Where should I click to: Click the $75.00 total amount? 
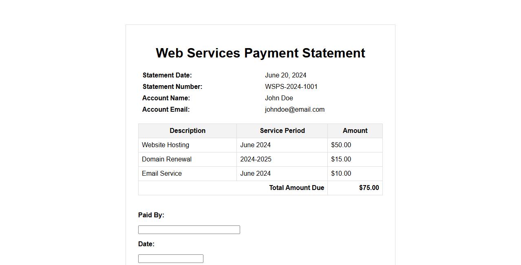369,188
